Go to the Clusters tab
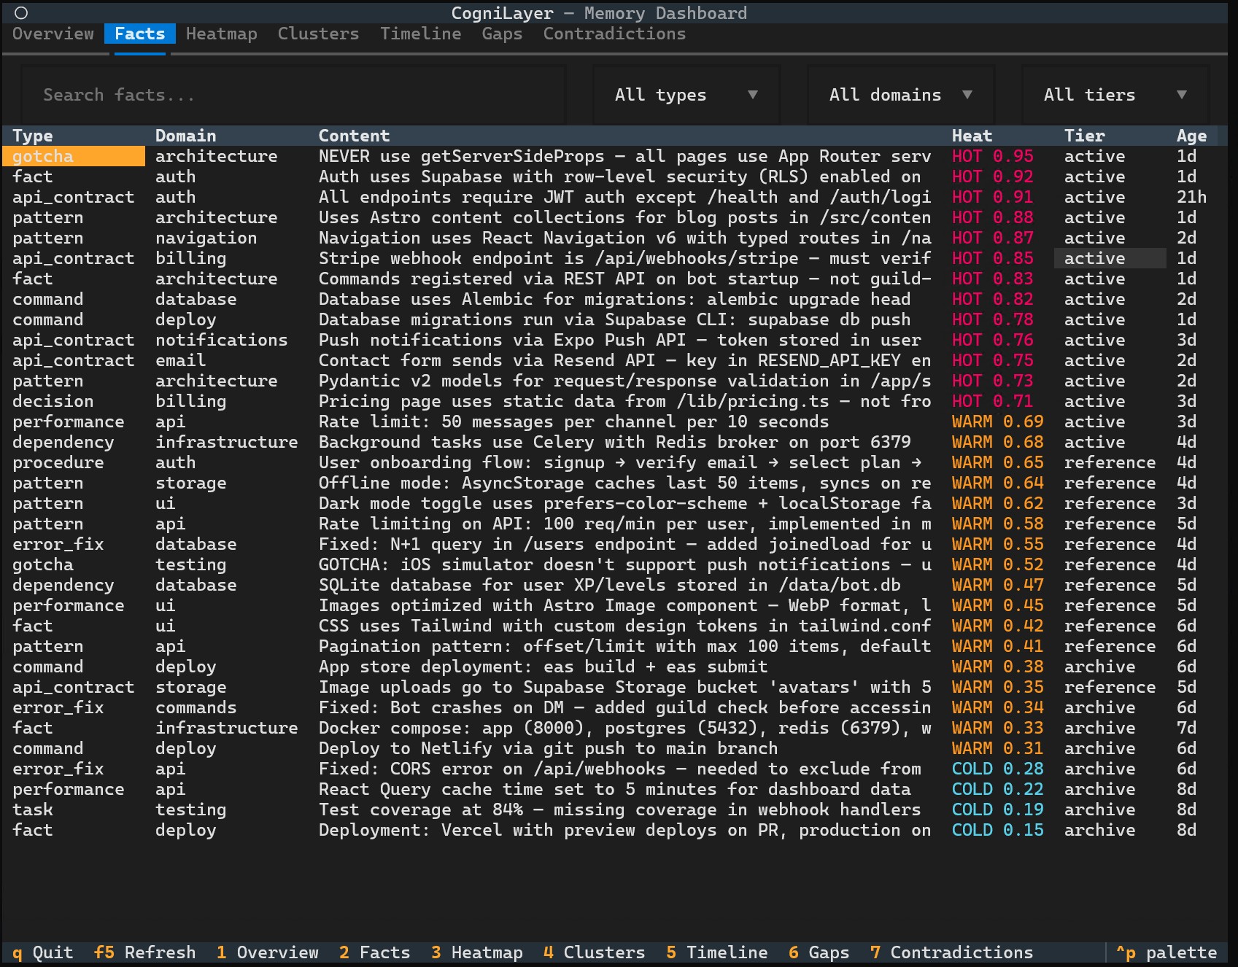Image resolution: width=1238 pixels, height=967 pixels. click(x=319, y=34)
